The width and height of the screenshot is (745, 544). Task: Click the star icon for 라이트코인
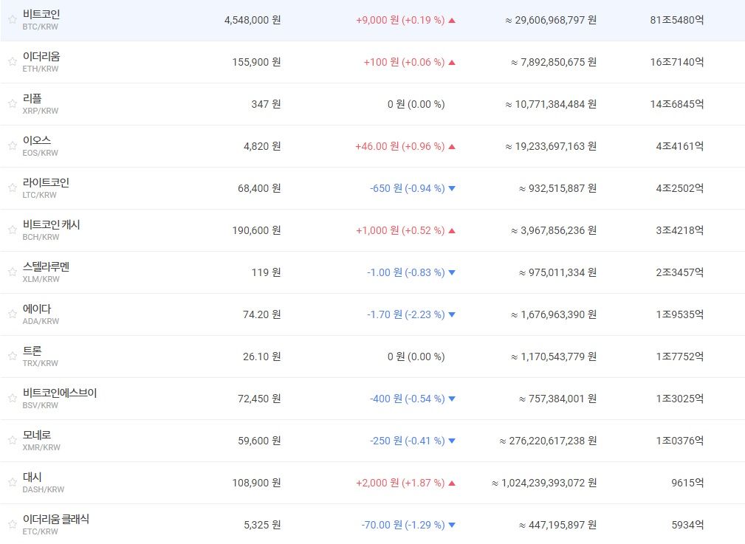pos(12,188)
